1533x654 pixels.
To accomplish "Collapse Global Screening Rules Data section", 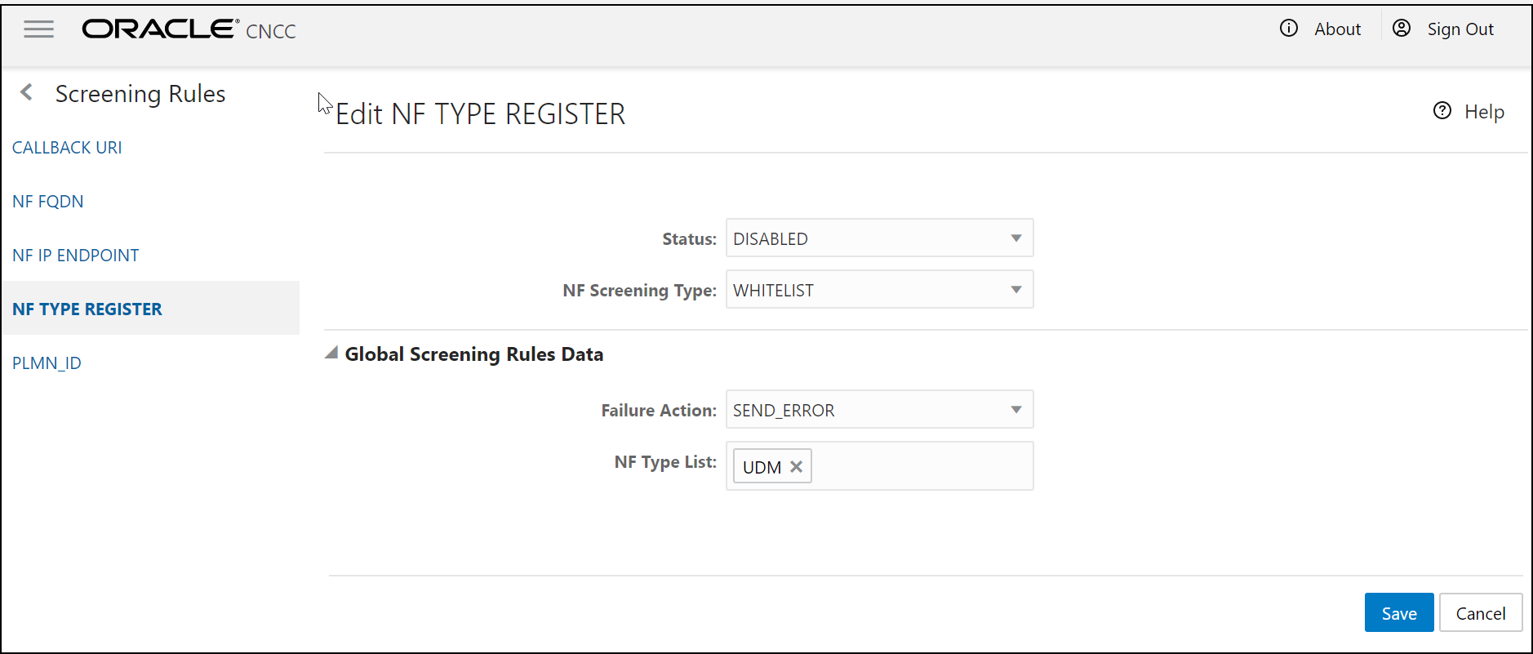I will pos(331,354).
